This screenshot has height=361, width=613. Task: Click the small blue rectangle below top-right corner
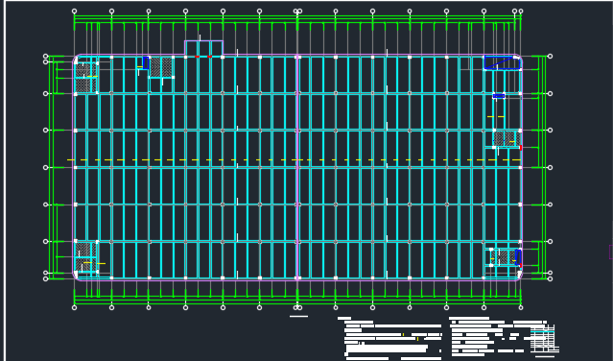click(499, 96)
